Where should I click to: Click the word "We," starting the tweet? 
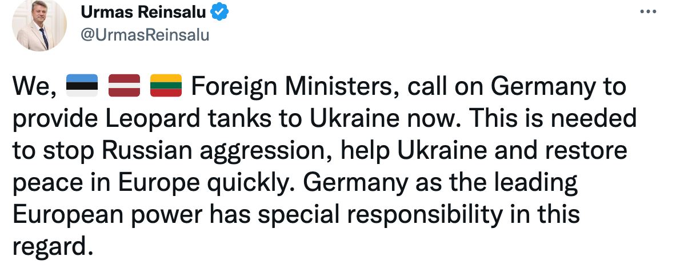(34, 87)
